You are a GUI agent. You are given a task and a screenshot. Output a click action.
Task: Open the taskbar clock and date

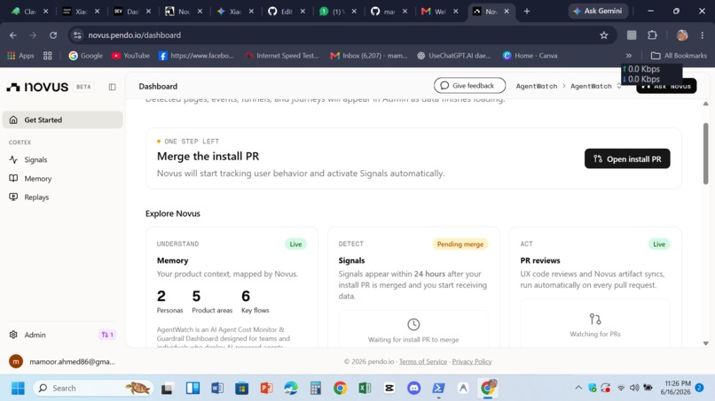[x=677, y=388]
